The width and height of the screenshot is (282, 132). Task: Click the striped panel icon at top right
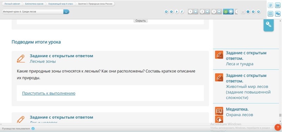[x=277, y=5]
